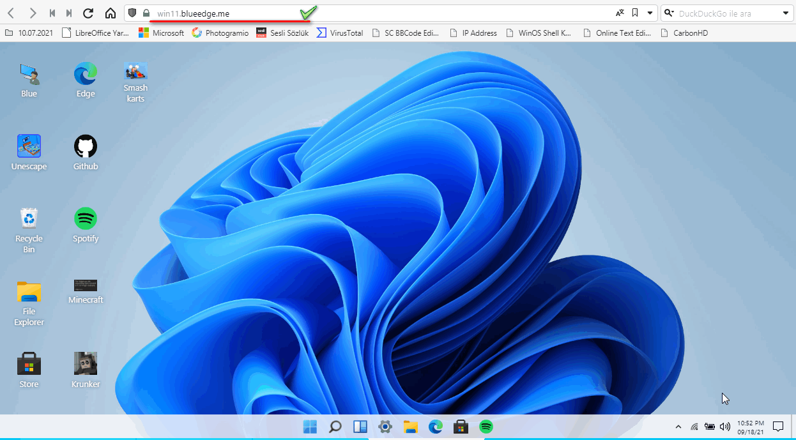Image resolution: width=796 pixels, height=440 pixels.
Task: Click the rewind history button
Action: coord(52,13)
